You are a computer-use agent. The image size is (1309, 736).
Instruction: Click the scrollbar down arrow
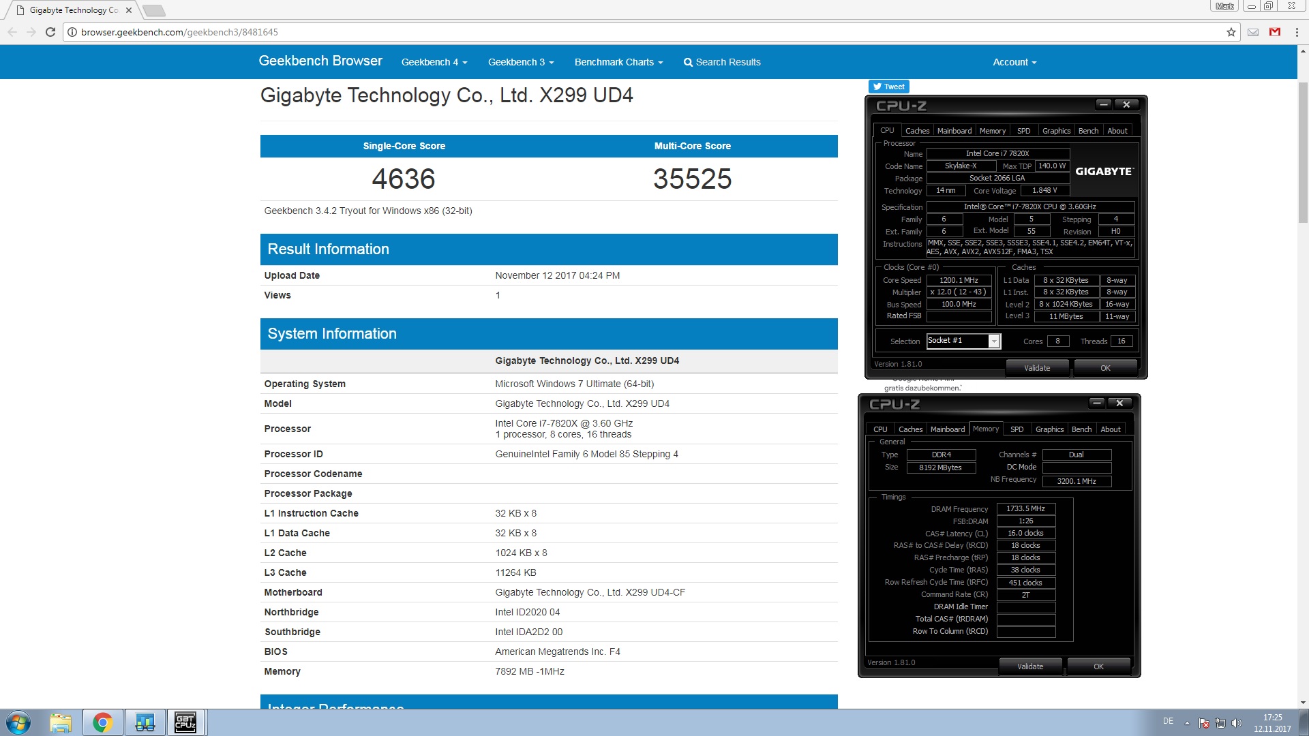coord(1303,702)
